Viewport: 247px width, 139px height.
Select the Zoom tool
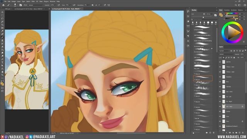2,75
